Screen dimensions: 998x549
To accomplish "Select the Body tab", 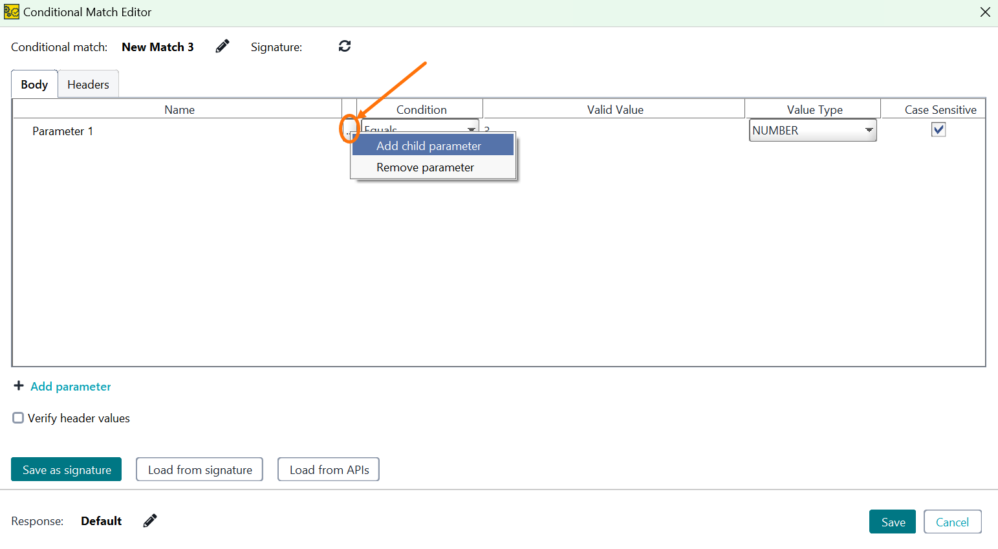I will tap(34, 84).
